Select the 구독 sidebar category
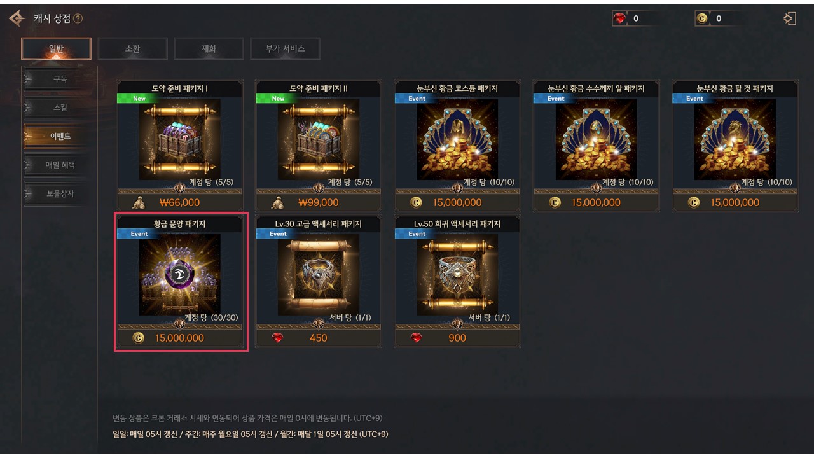 coord(59,79)
